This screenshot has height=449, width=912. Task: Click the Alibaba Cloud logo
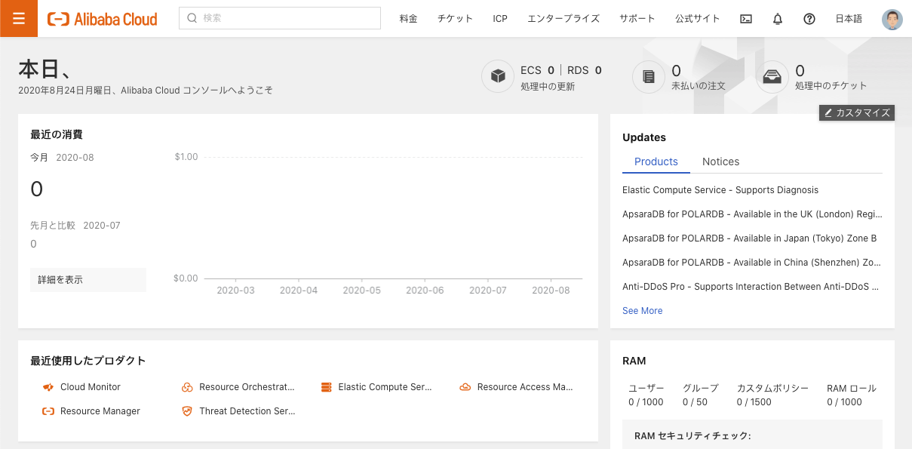pyautogui.click(x=102, y=19)
